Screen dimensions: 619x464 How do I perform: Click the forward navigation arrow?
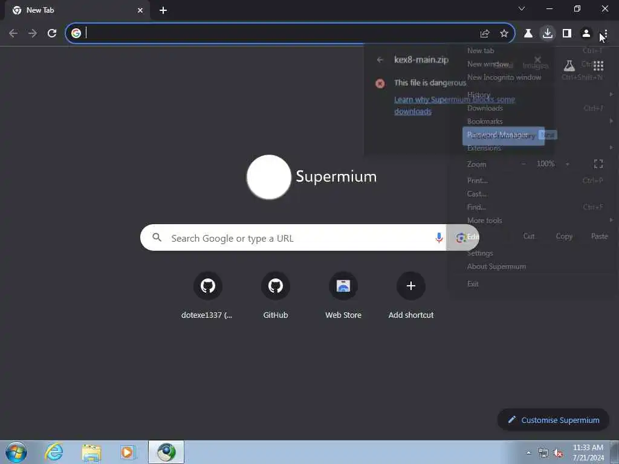tap(33, 33)
